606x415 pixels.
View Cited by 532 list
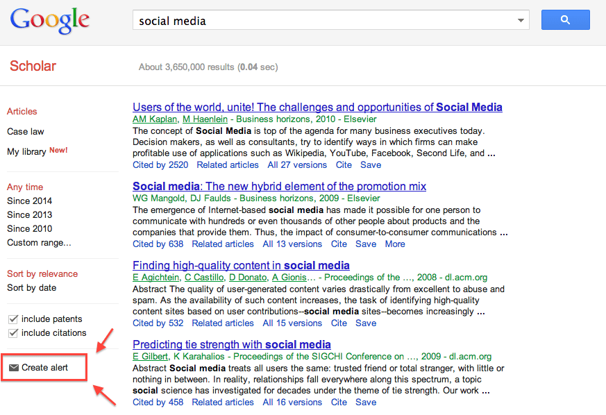158,323
